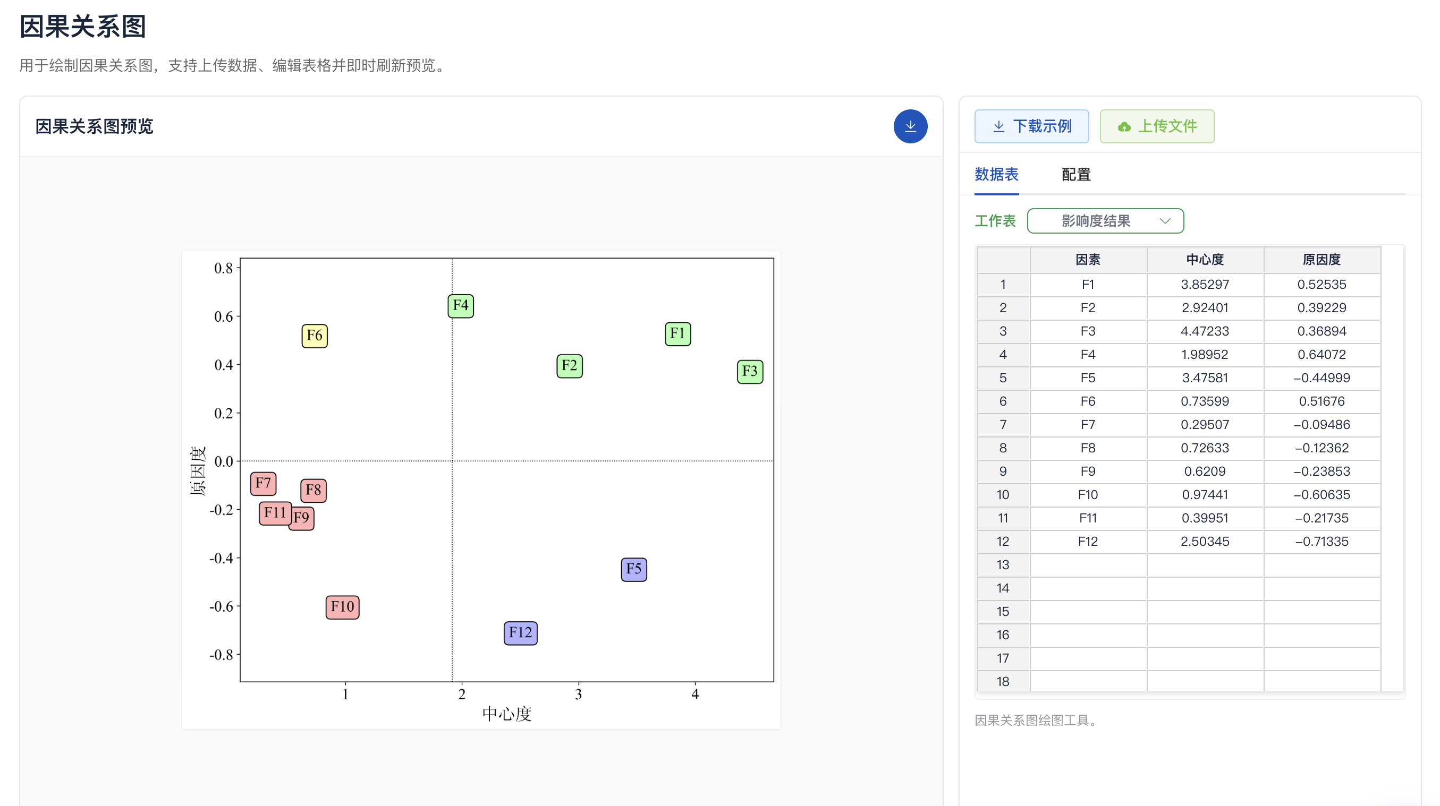The height and width of the screenshot is (806, 1440).
Task: Switch to the 数据表 tab
Action: (x=996, y=174)
